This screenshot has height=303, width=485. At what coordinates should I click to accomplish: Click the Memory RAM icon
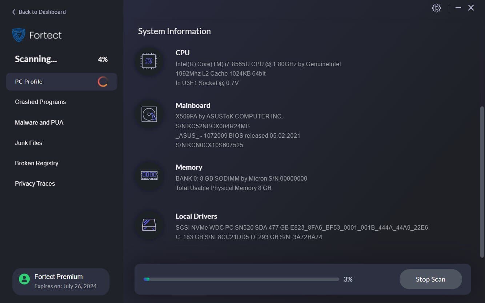(149, 176)
